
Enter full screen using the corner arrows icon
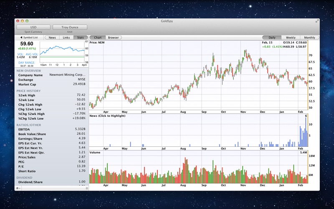click(317, 21)
